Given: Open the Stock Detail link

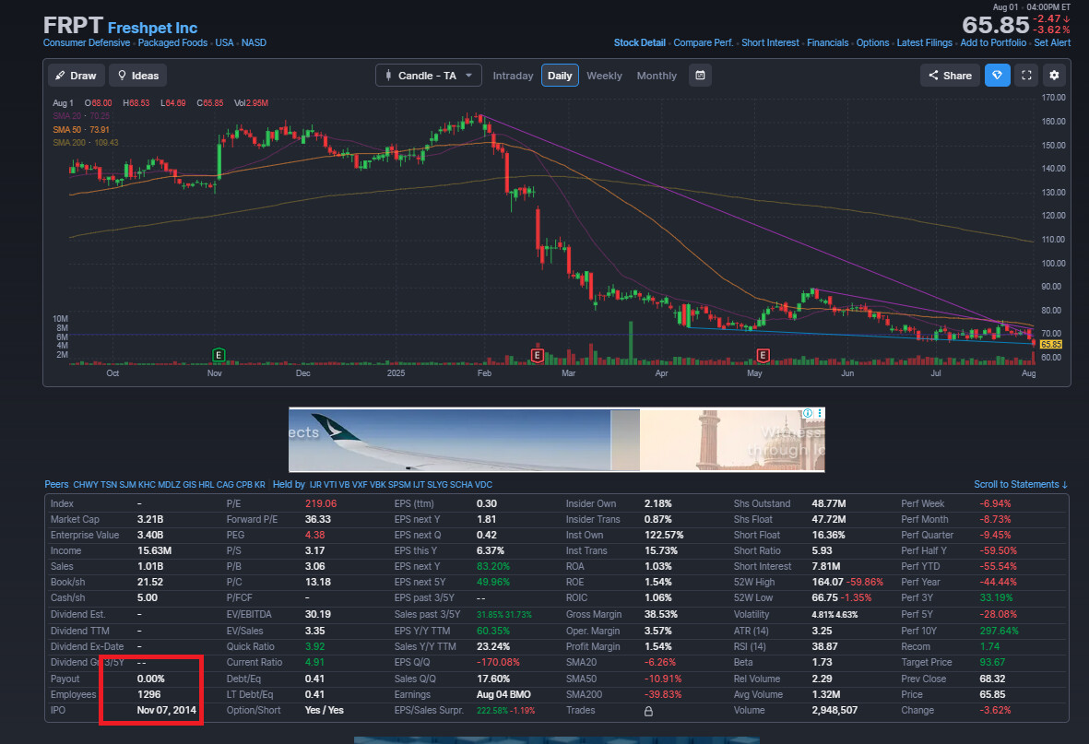Looking at the screenshot, I should pyautogui.click(x=640, y=43).
